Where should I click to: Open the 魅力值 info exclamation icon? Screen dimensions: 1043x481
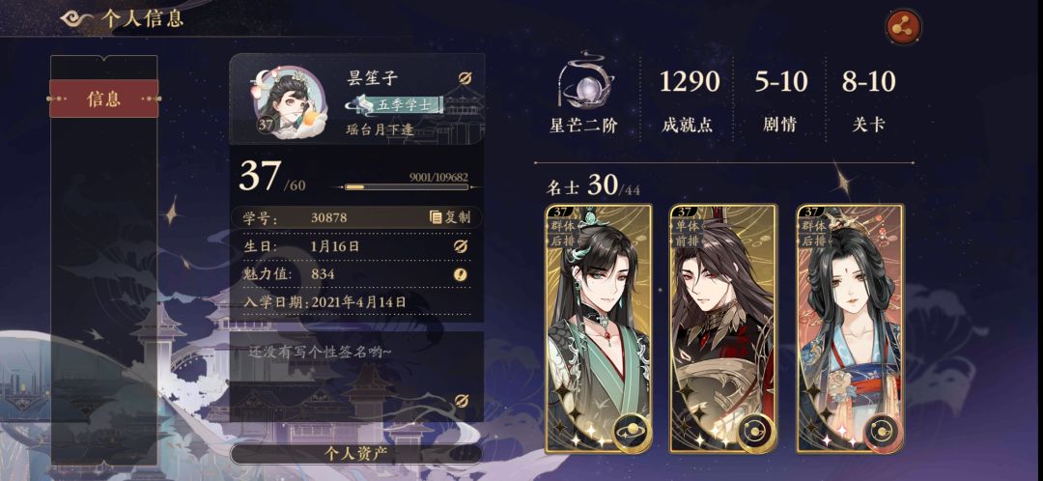coord(461,274)
